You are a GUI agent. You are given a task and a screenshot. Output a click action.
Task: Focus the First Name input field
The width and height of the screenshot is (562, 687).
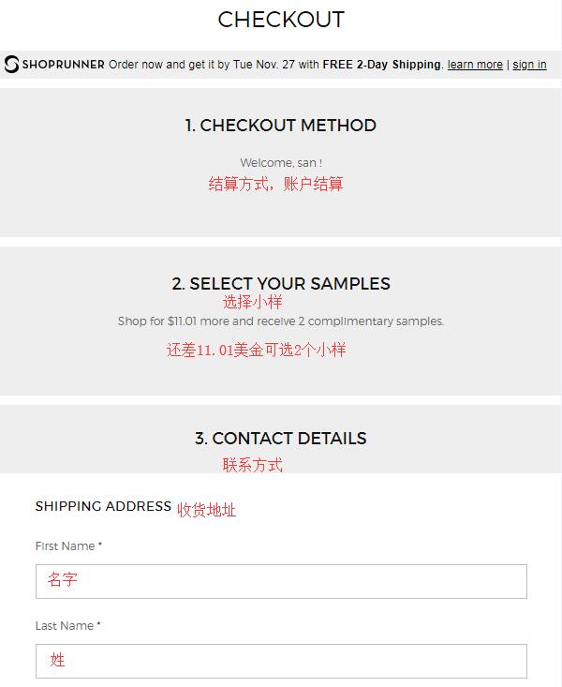point(281,581)
